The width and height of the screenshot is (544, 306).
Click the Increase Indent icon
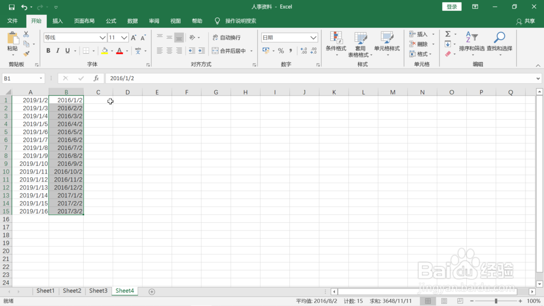coord(202,51)
